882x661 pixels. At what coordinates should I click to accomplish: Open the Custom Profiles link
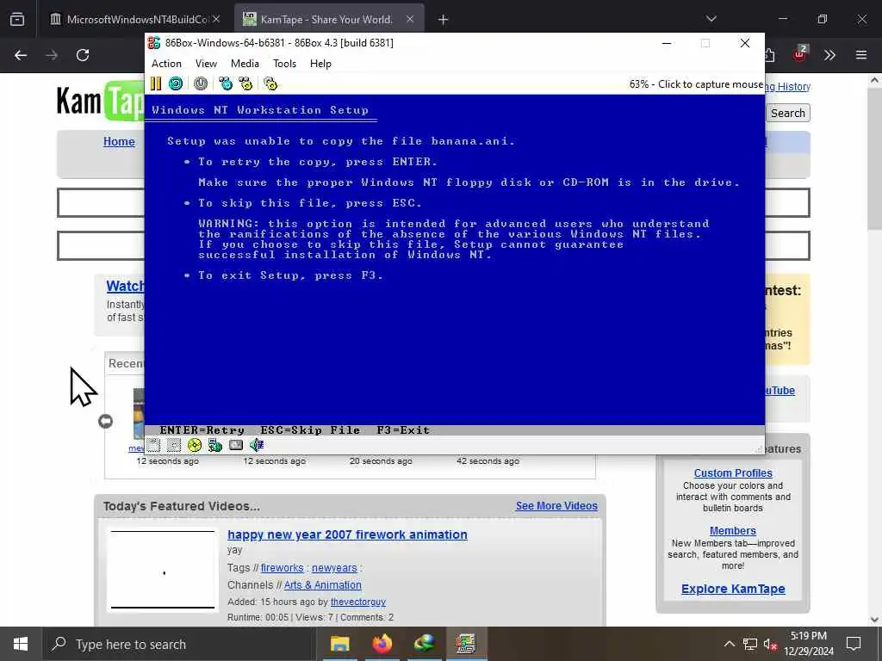point(733,473)
